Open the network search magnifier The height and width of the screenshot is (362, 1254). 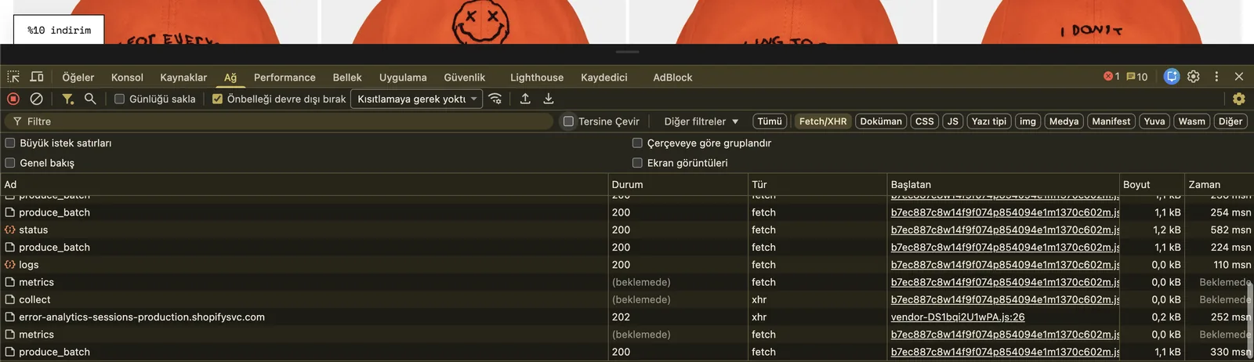(90, 99)
